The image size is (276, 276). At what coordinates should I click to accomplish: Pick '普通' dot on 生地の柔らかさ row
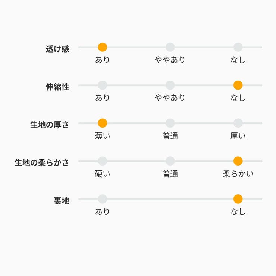point(170,161)
